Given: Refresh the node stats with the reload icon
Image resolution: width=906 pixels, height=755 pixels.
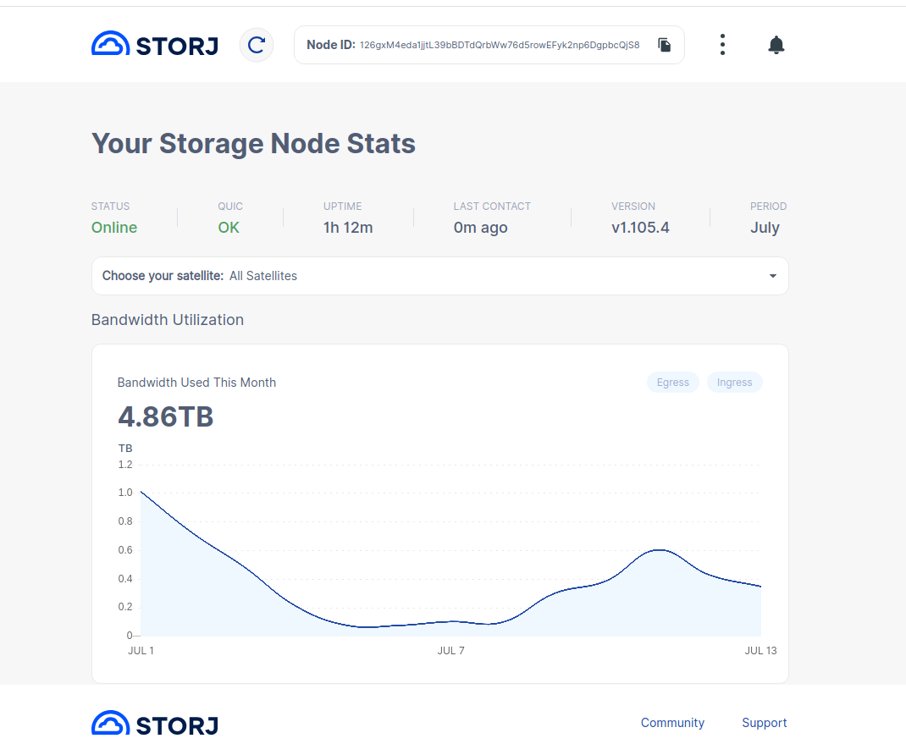Looking at the screenshot, I should click(x=257, y=45).
